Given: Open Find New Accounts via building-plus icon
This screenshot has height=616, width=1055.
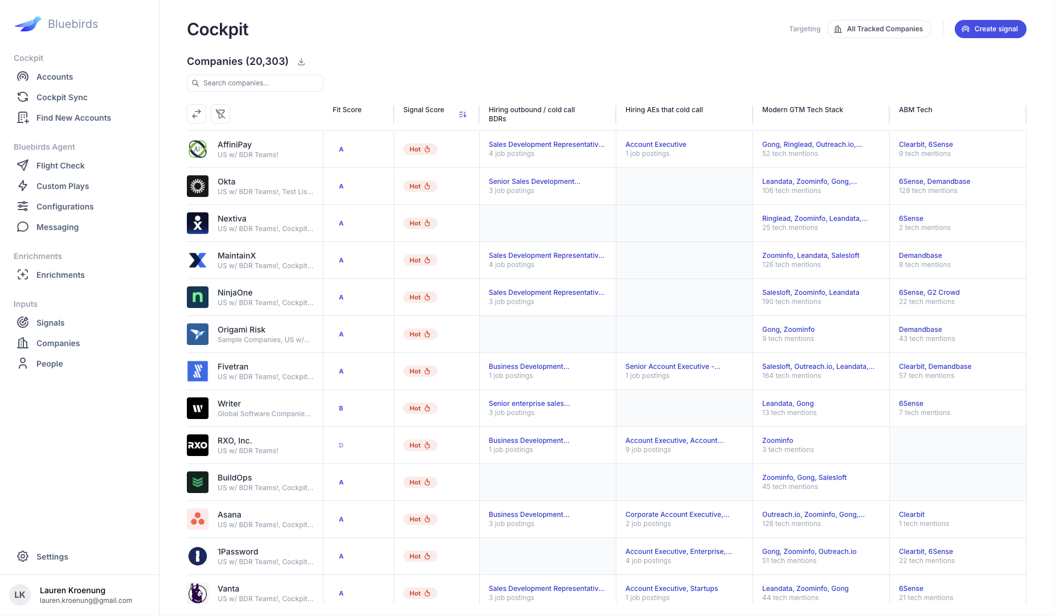Looking at the screenshot, I should pos(23,117).
